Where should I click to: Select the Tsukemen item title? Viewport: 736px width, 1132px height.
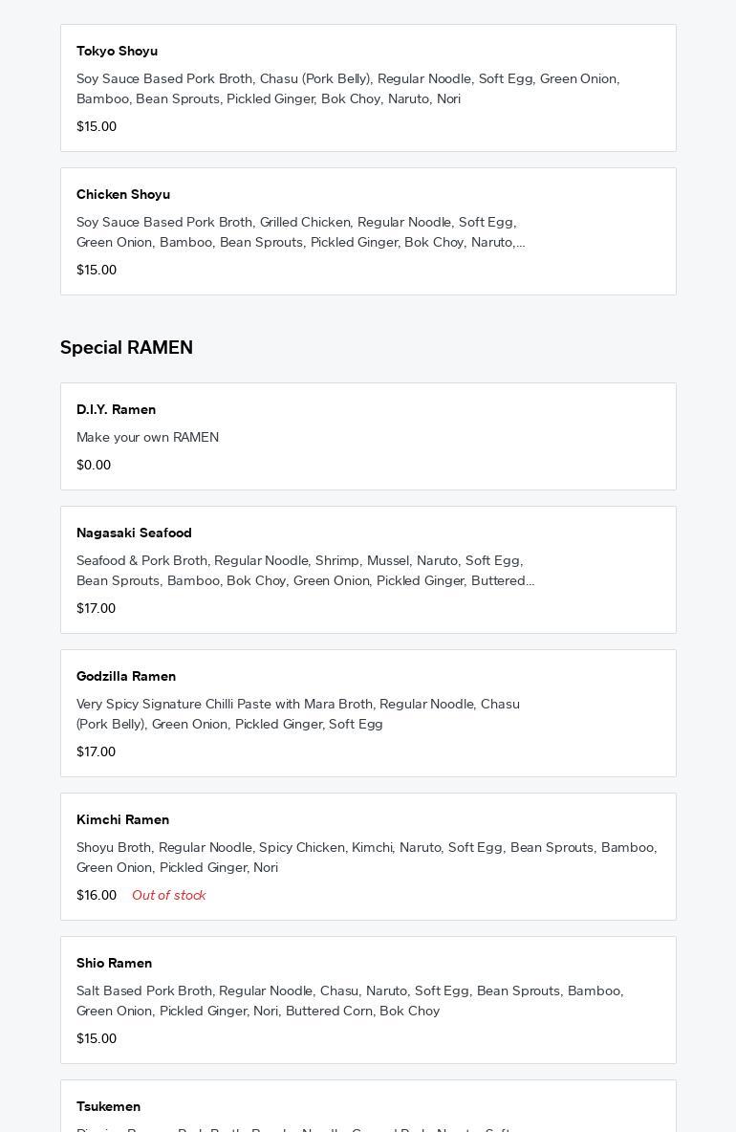pos(108,1106)
